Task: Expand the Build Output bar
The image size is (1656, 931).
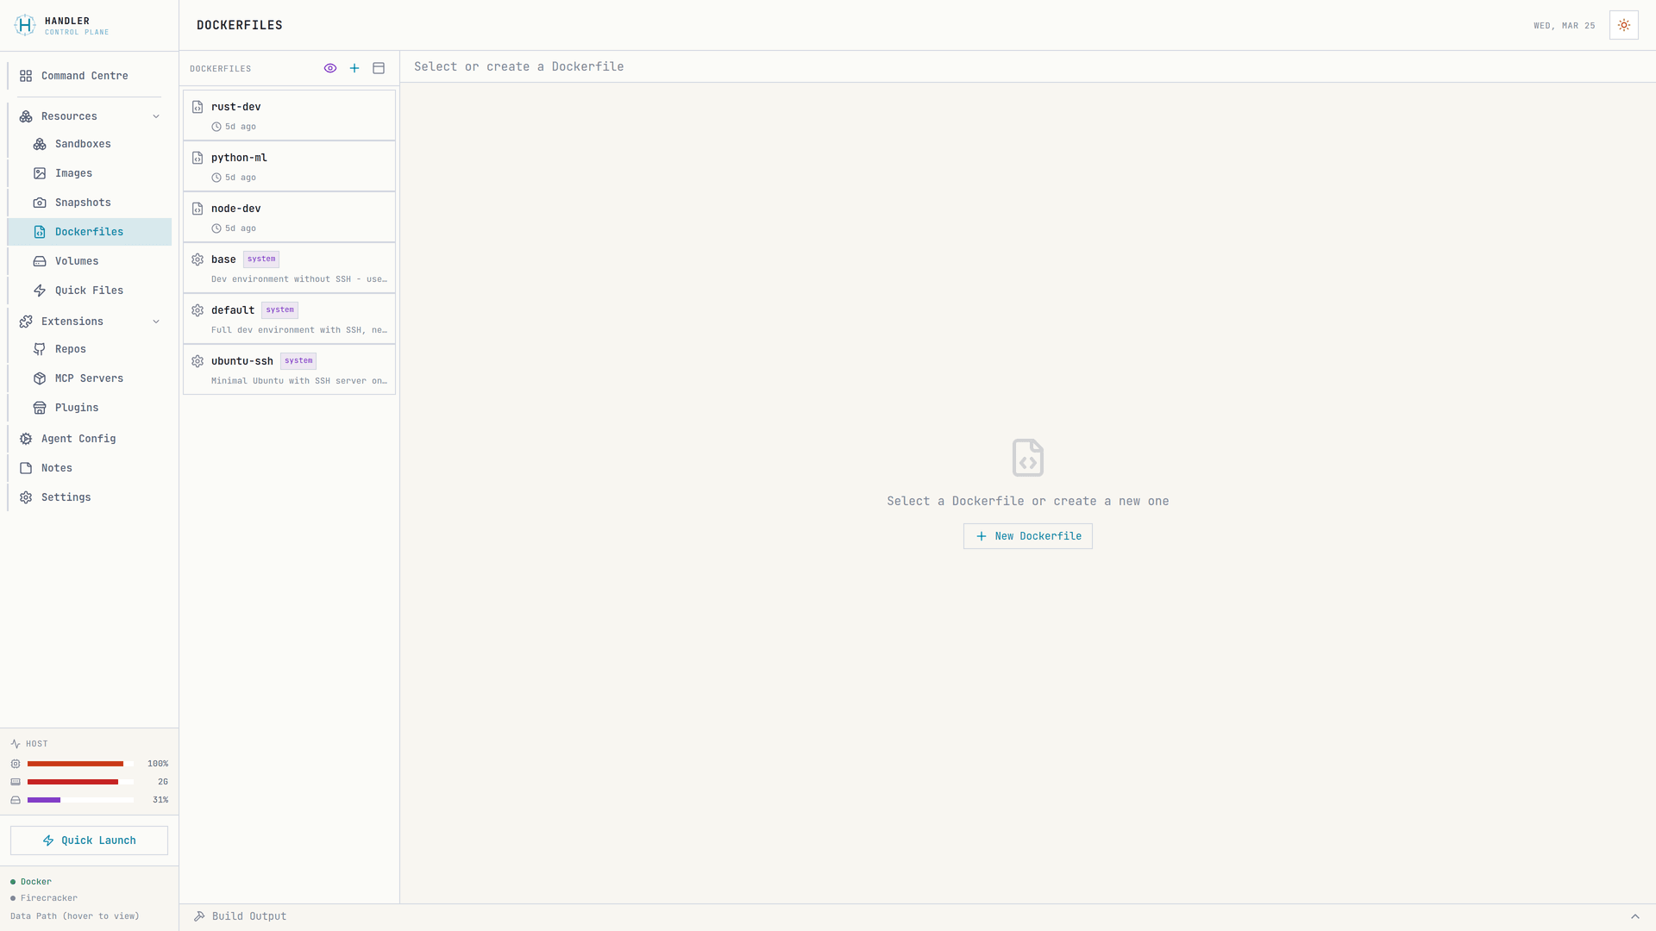Action: [x=1635, y=916]
